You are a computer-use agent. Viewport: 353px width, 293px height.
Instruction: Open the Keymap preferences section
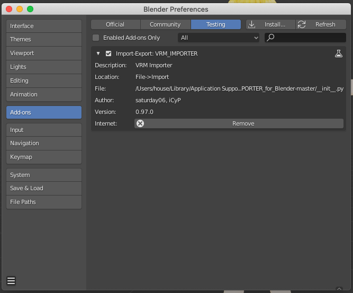click(44, 157)
